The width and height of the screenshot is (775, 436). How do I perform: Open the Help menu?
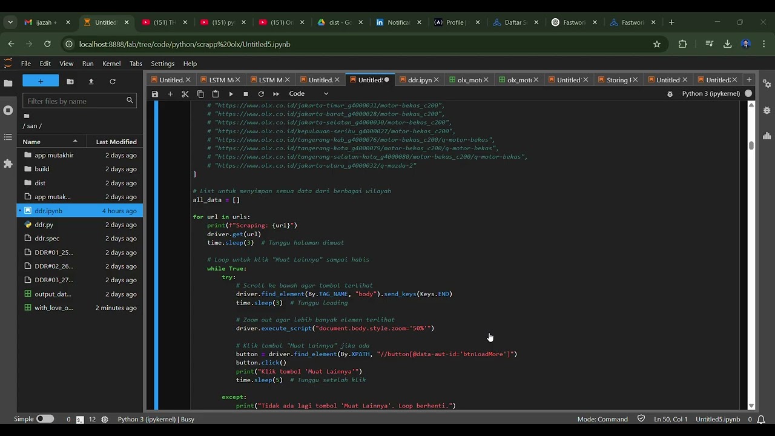click(190, 64)
